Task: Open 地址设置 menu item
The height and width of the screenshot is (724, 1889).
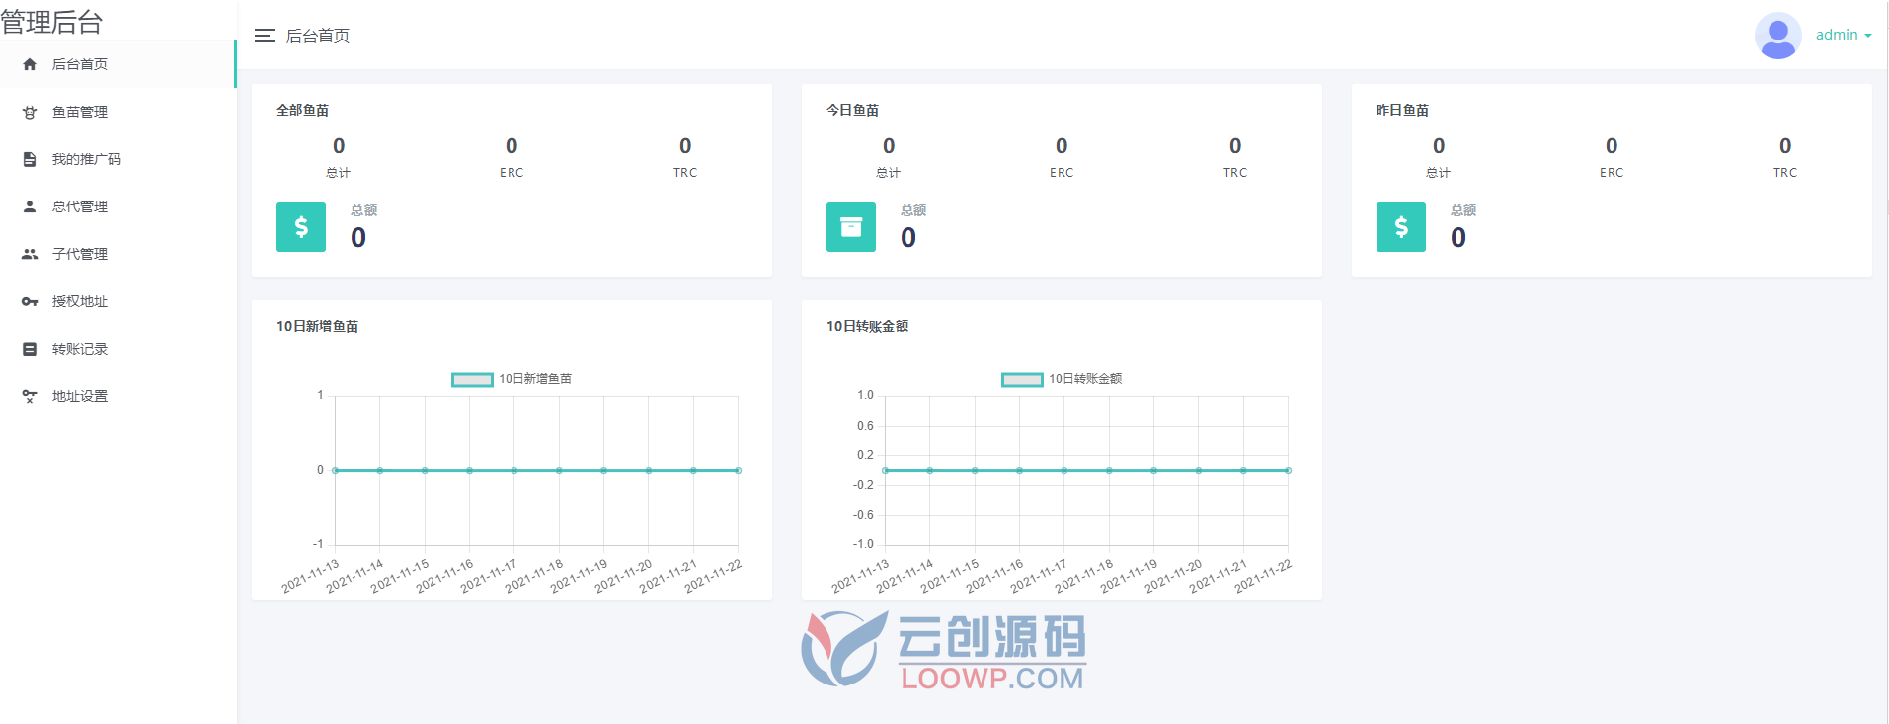Action: pos(118,396)
